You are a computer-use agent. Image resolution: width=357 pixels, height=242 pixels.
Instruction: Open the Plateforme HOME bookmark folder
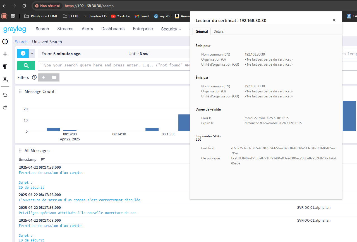tap(41, 16)
